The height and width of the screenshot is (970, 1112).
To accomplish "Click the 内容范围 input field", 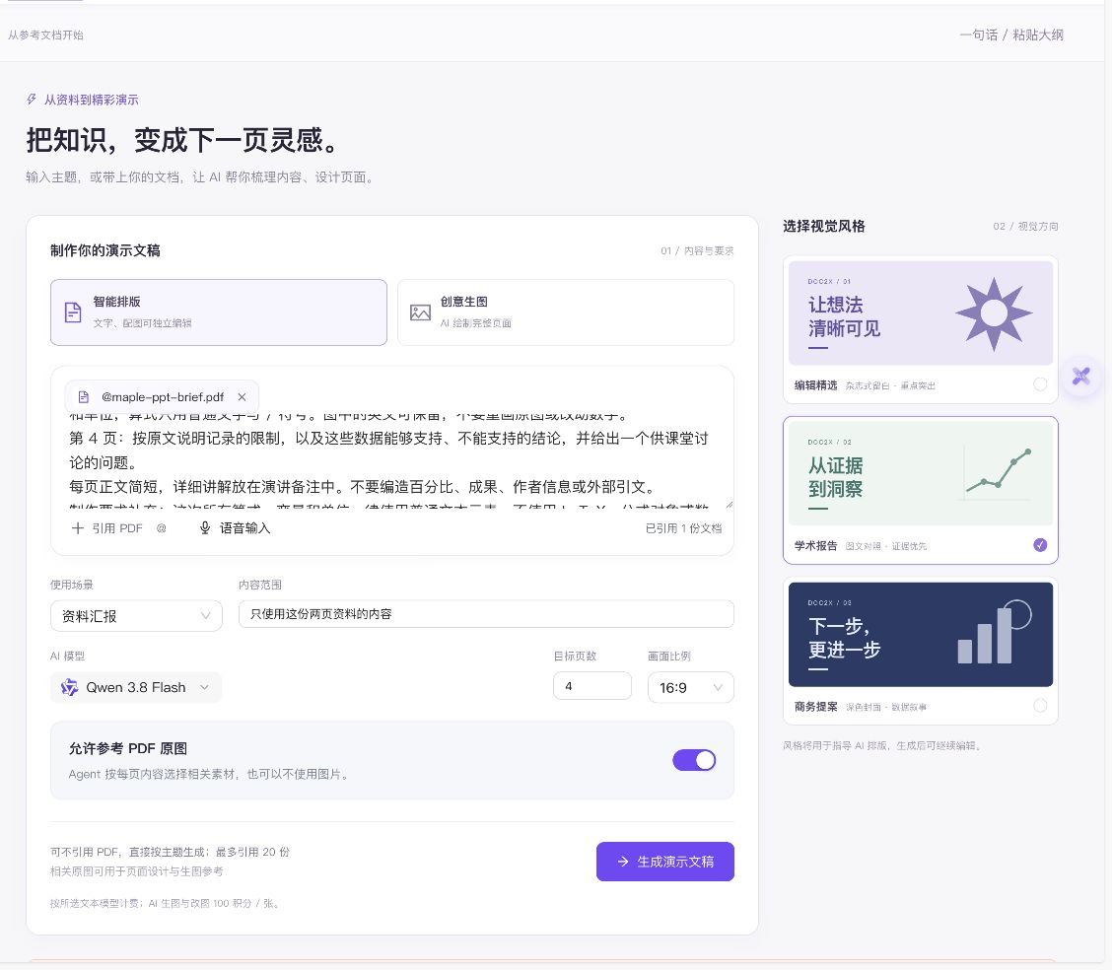I will (487, 614).
